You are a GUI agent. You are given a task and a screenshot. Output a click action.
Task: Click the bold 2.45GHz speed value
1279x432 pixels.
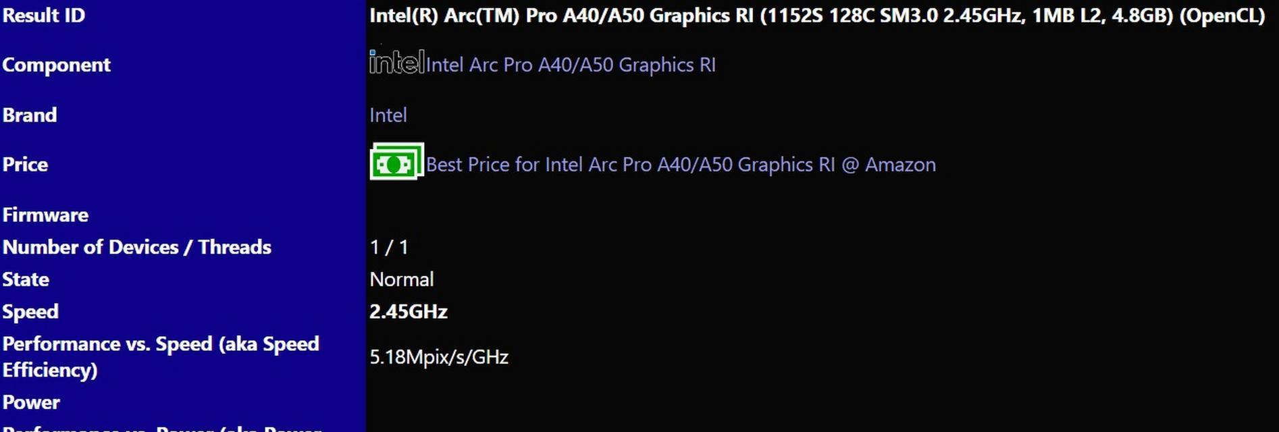tap(409, 312)
